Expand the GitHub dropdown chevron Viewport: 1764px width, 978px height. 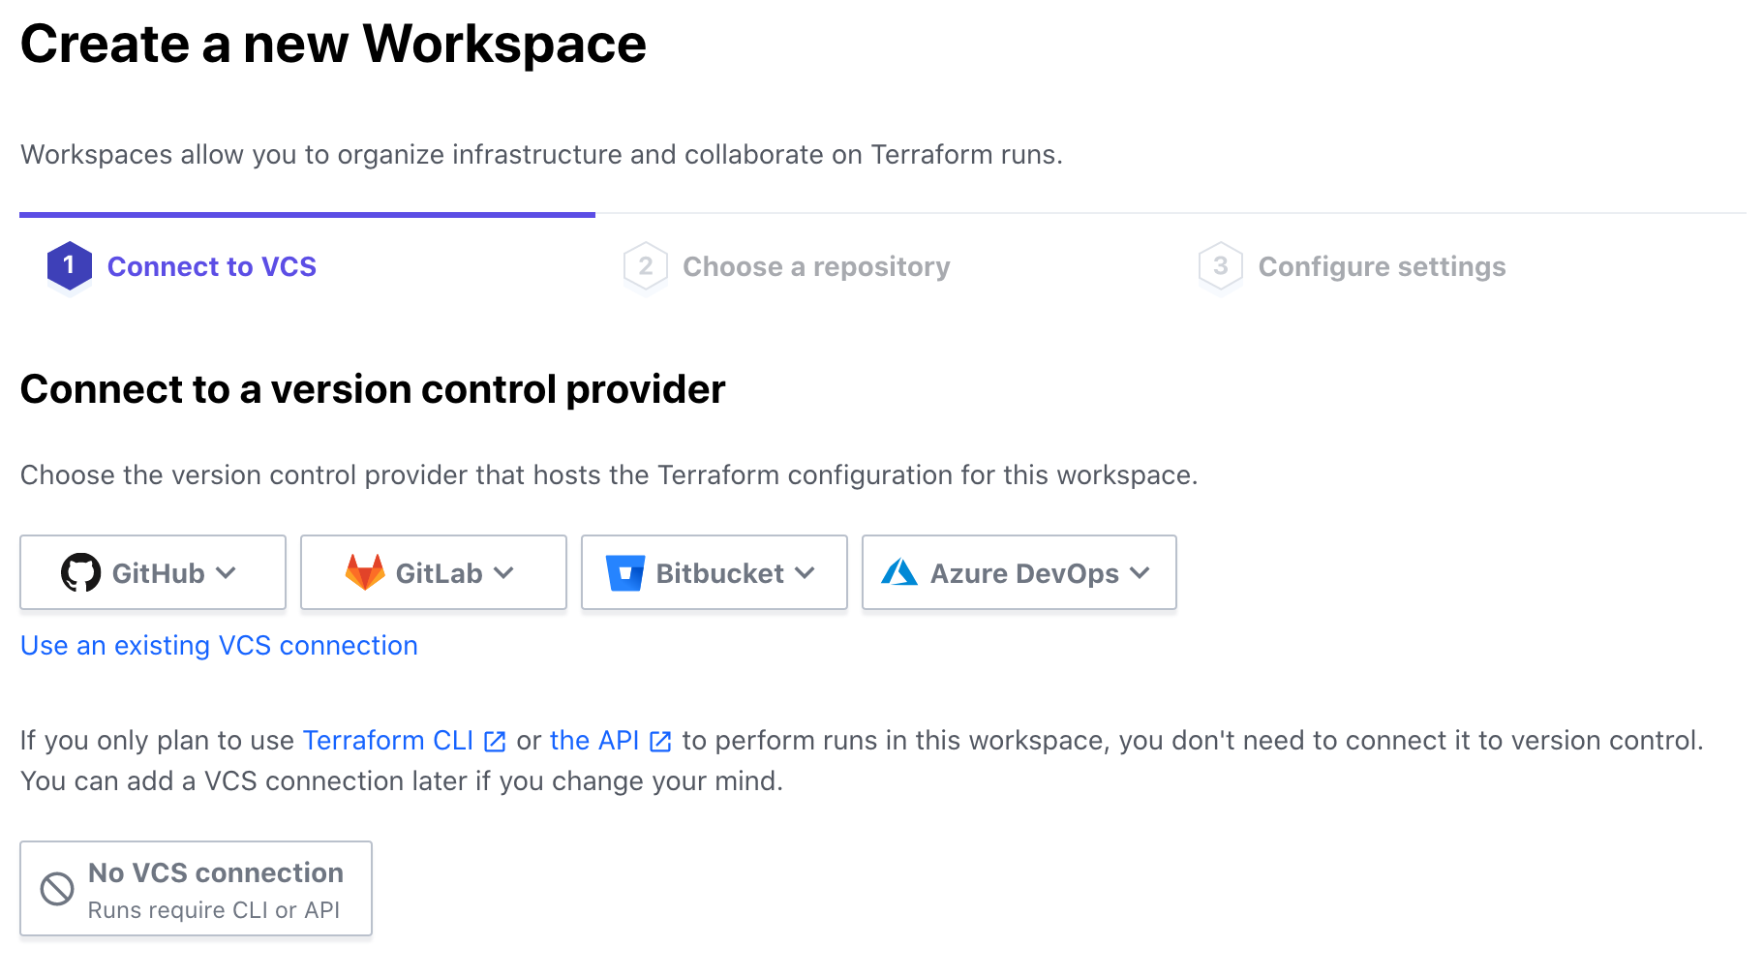click(227, 572)
